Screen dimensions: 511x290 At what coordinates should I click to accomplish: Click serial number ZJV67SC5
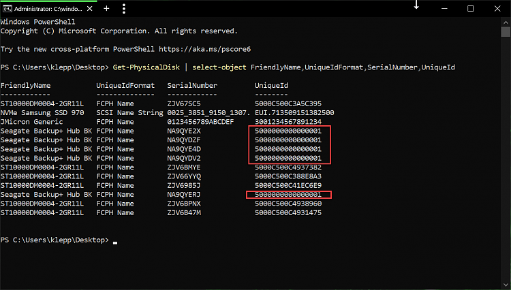click(x=184, y=104)
